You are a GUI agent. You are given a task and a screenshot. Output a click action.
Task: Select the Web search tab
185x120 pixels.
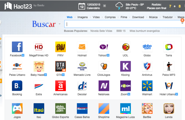[x=70, y=17]
